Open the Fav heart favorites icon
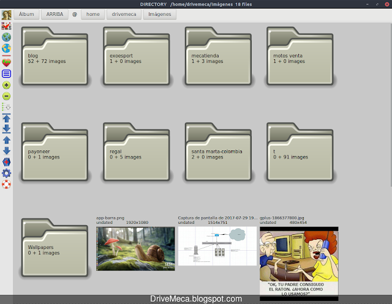The height and width of the screenshot is (304, 392). [7, 62]
